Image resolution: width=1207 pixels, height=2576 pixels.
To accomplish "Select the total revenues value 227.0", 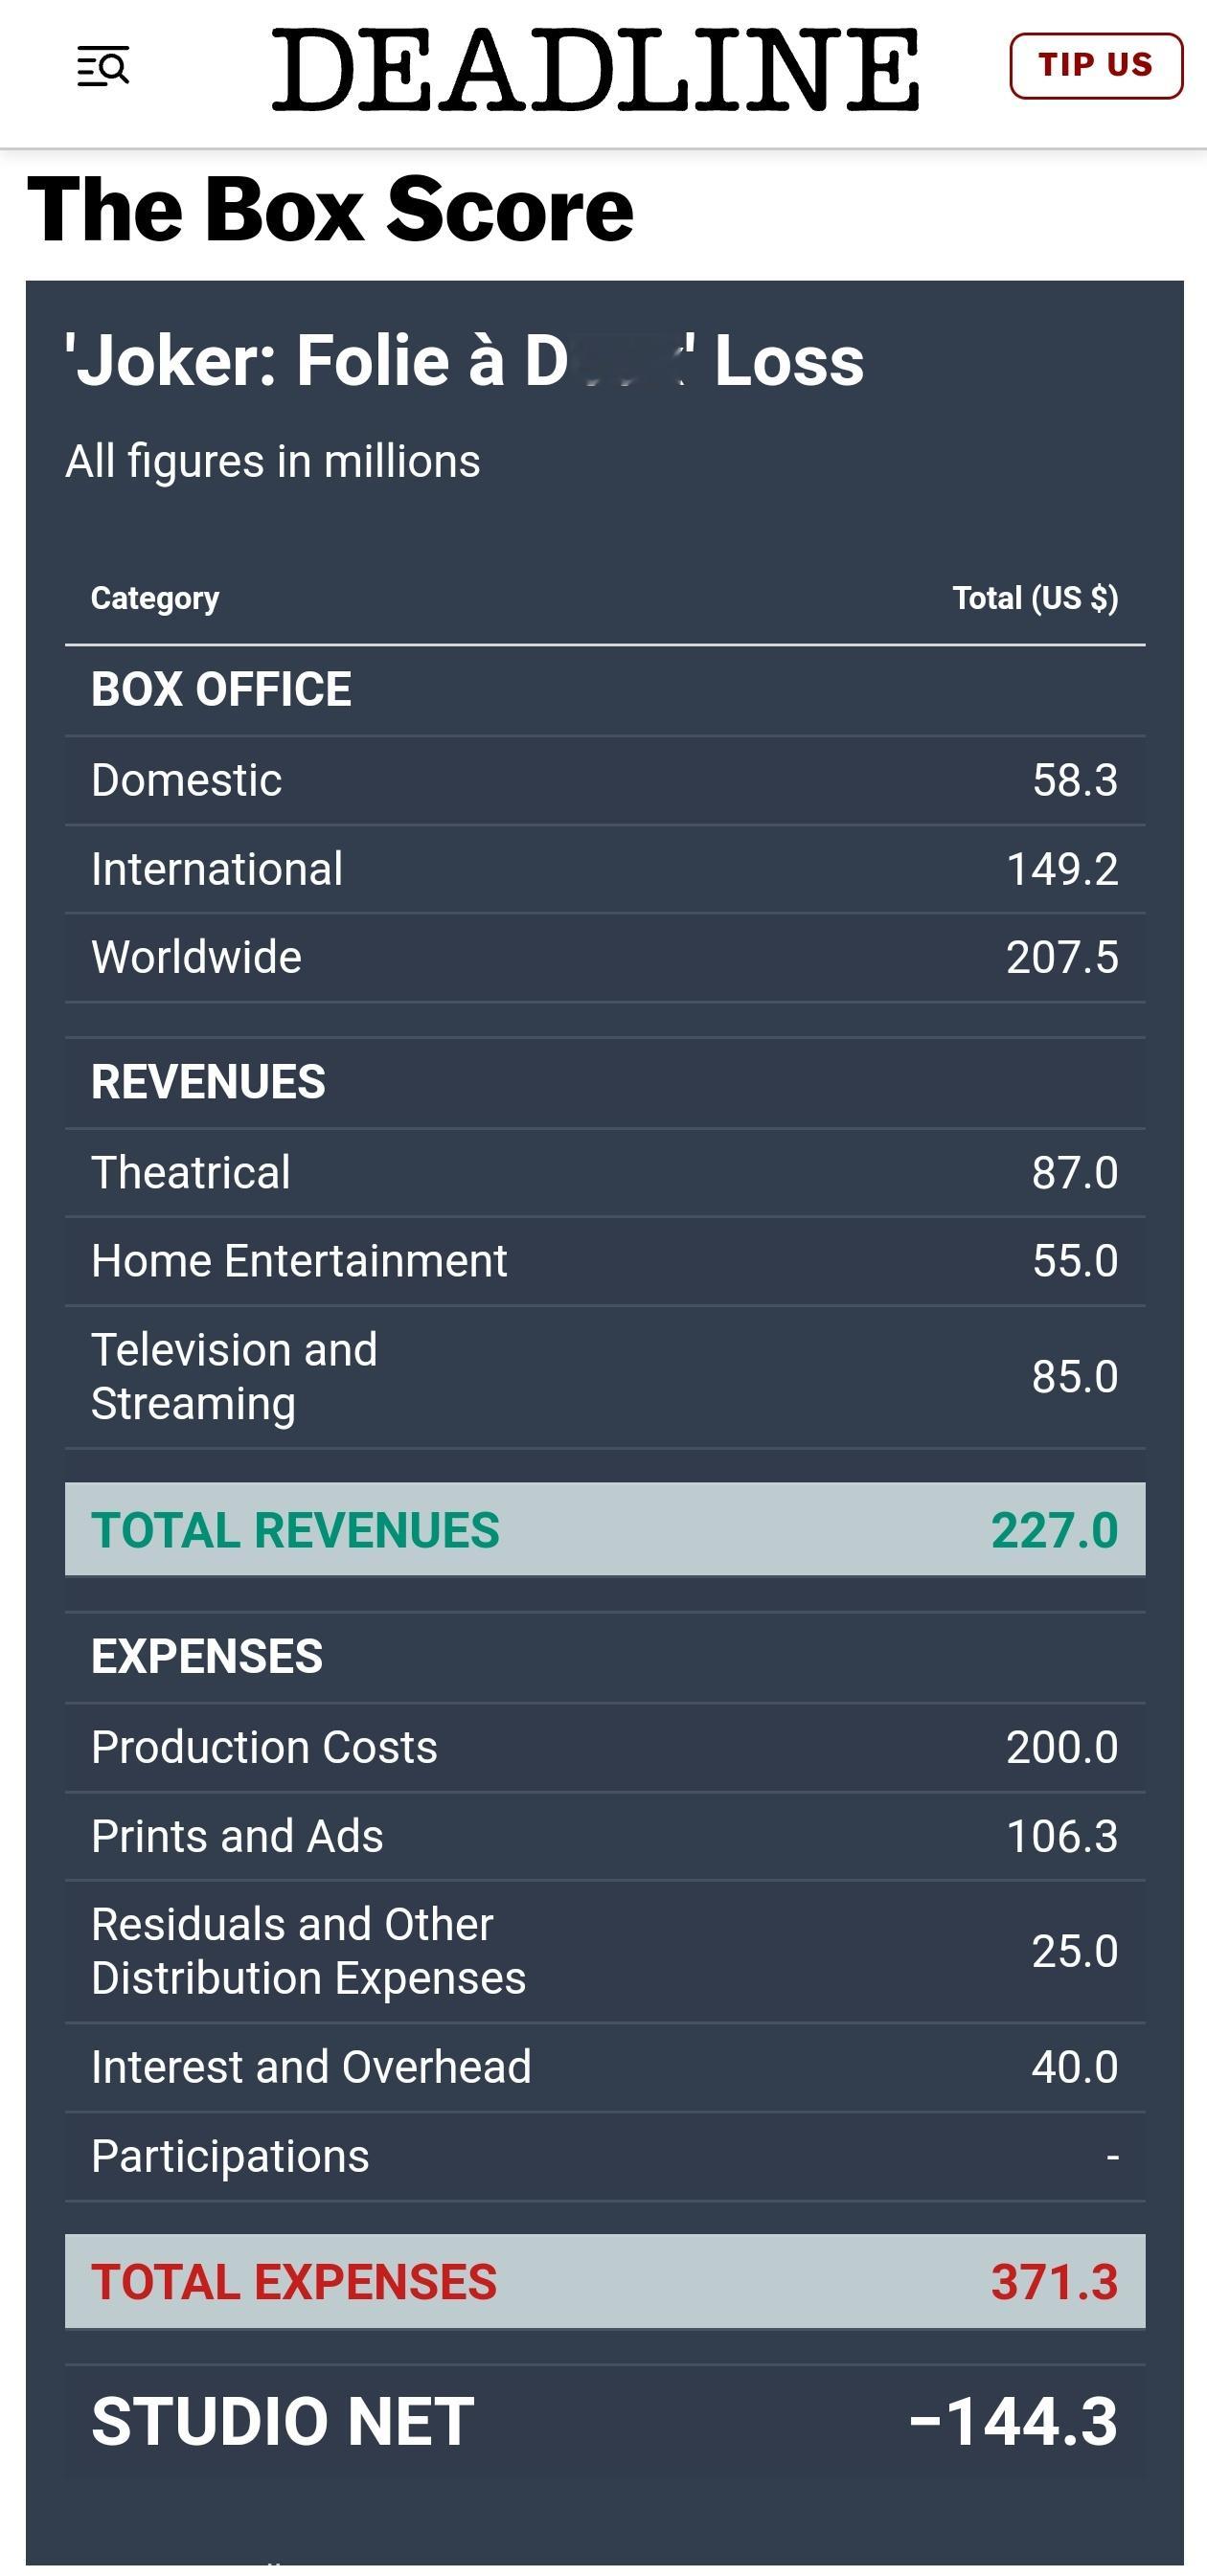I will (x=1054, y=1530).
